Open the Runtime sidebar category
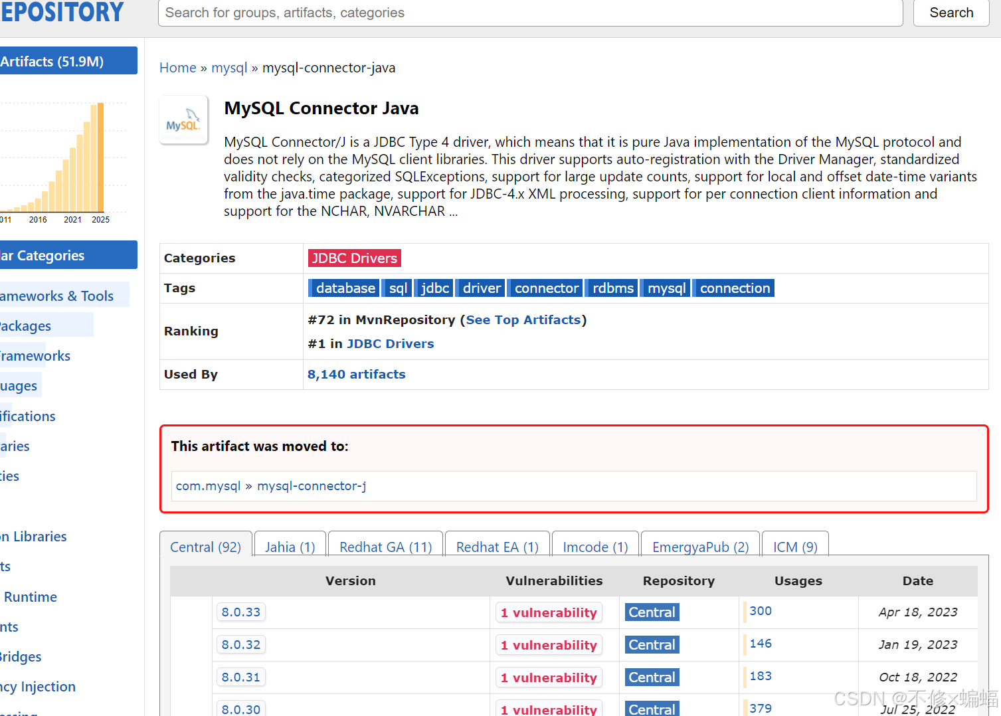 30,597
